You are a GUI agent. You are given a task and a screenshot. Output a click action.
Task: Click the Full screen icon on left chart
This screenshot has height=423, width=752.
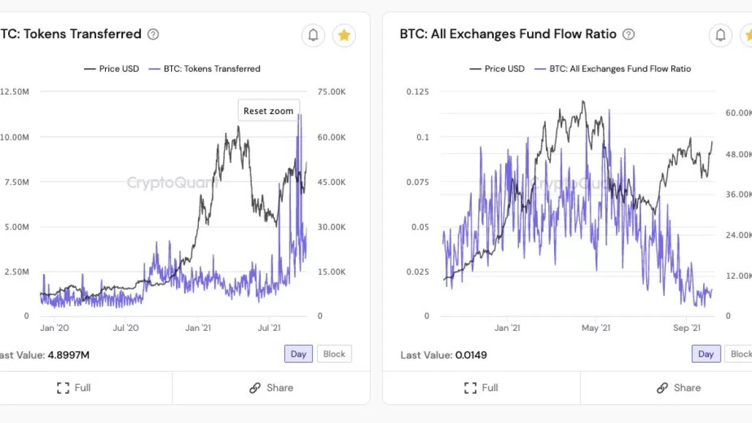[x=63, y=388]
